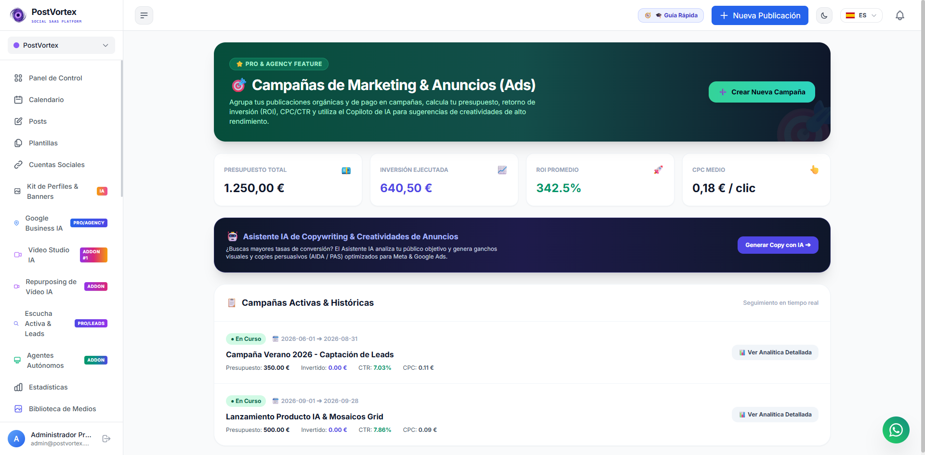Viewport: 925px width, 455px height.
Task: Open Escucha Activa & Leads section
Action: tap(61, 324)
